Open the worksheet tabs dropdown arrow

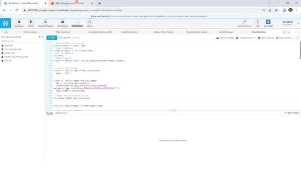click(289, 32)
